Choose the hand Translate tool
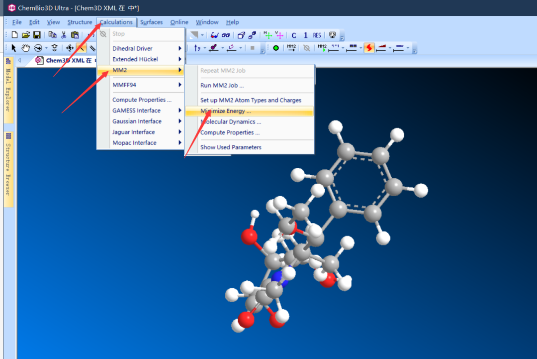Viewport: 537px width, 359px height. pyautogui.click(x=26, y=48)
